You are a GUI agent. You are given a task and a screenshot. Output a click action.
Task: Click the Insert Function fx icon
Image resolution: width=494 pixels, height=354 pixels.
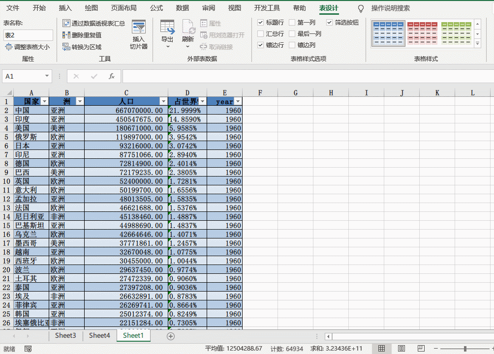coord(112,76)
